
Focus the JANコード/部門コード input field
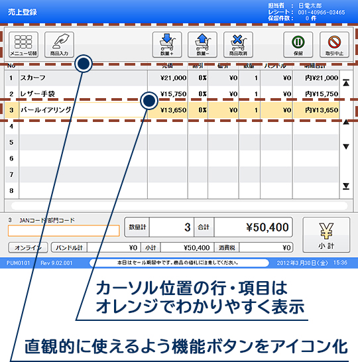point(64,231)
